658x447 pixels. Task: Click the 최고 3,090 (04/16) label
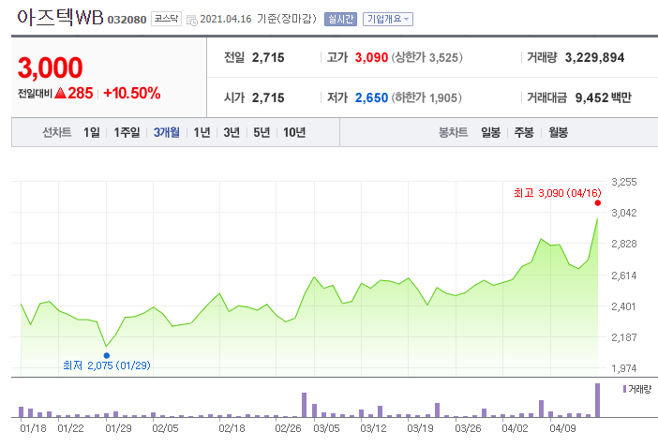pyautogui.click(x=558, y=193)
